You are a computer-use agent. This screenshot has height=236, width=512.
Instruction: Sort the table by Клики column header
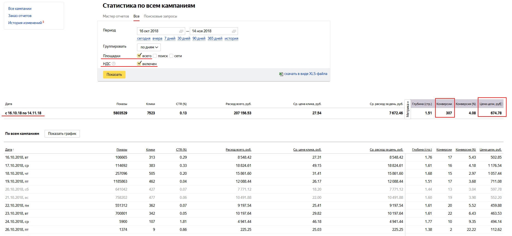point(150,150)
